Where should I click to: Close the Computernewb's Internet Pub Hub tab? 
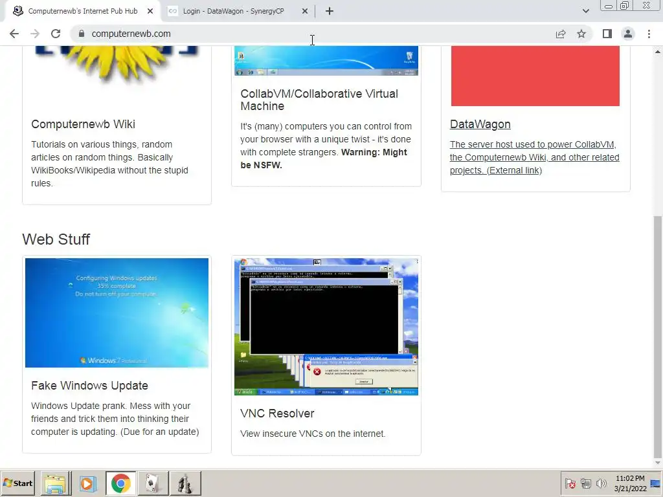(150, 12)
